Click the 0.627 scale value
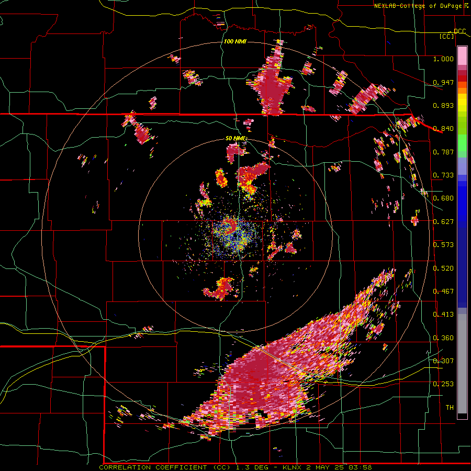The width and height of the screenshot is (471, 471). tap(443, 221)
